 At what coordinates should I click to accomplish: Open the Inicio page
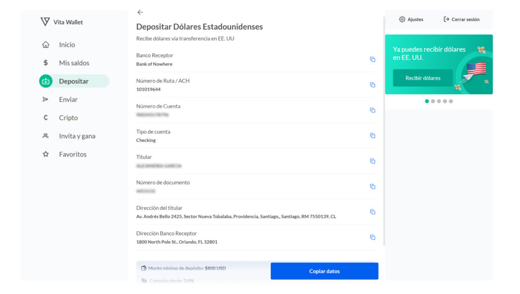click(67, 45)
